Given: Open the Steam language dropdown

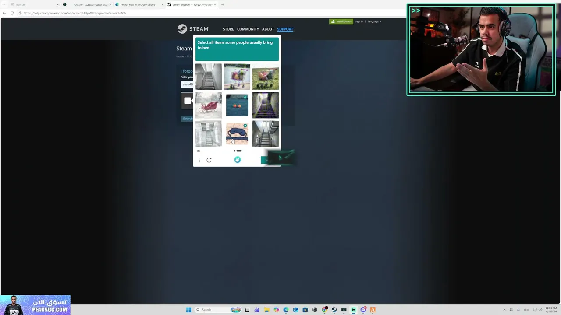Looking at the screenshot, I should click(374, 21).
